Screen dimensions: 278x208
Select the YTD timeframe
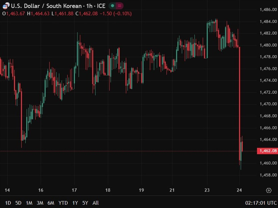tap(63, 203)
